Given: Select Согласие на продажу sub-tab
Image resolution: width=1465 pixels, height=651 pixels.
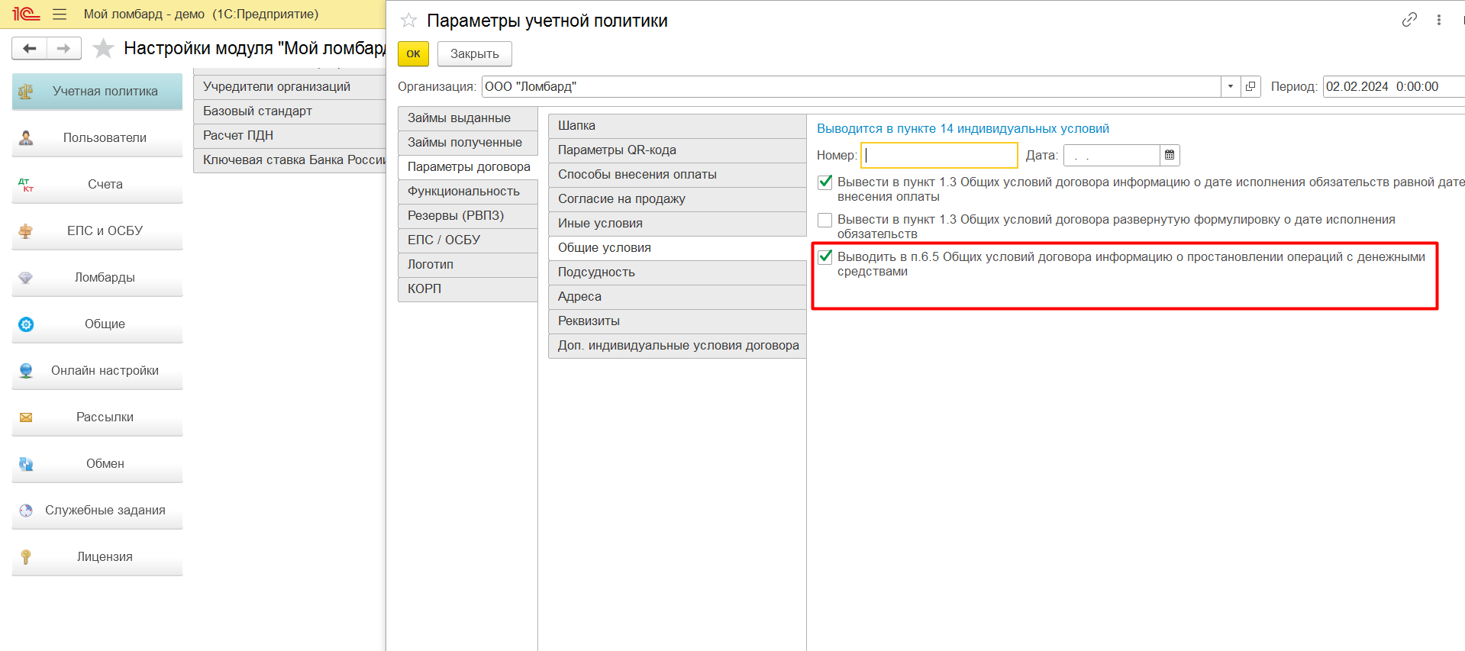Looking at the screenshot, I should (677, 199).
